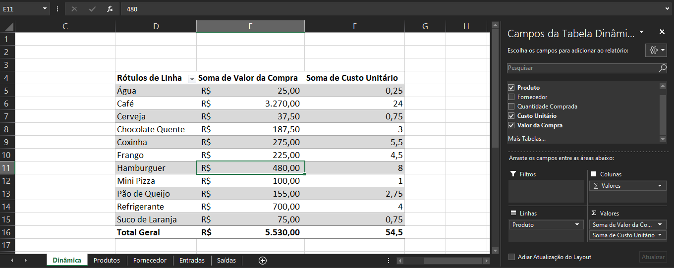This screenshot has width=674, height=268.
Task: Enable Adiar Atualização do Layout checkbox
Action: click(512, 257)
